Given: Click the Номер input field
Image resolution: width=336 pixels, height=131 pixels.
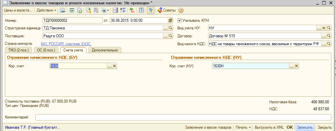Looking at the screenshot, I should click(73, 20).
